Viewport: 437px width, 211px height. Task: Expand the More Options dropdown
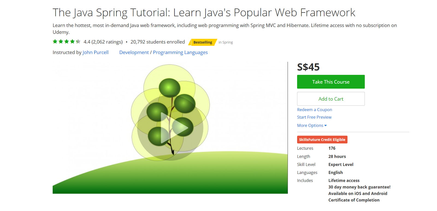[312, 125]
